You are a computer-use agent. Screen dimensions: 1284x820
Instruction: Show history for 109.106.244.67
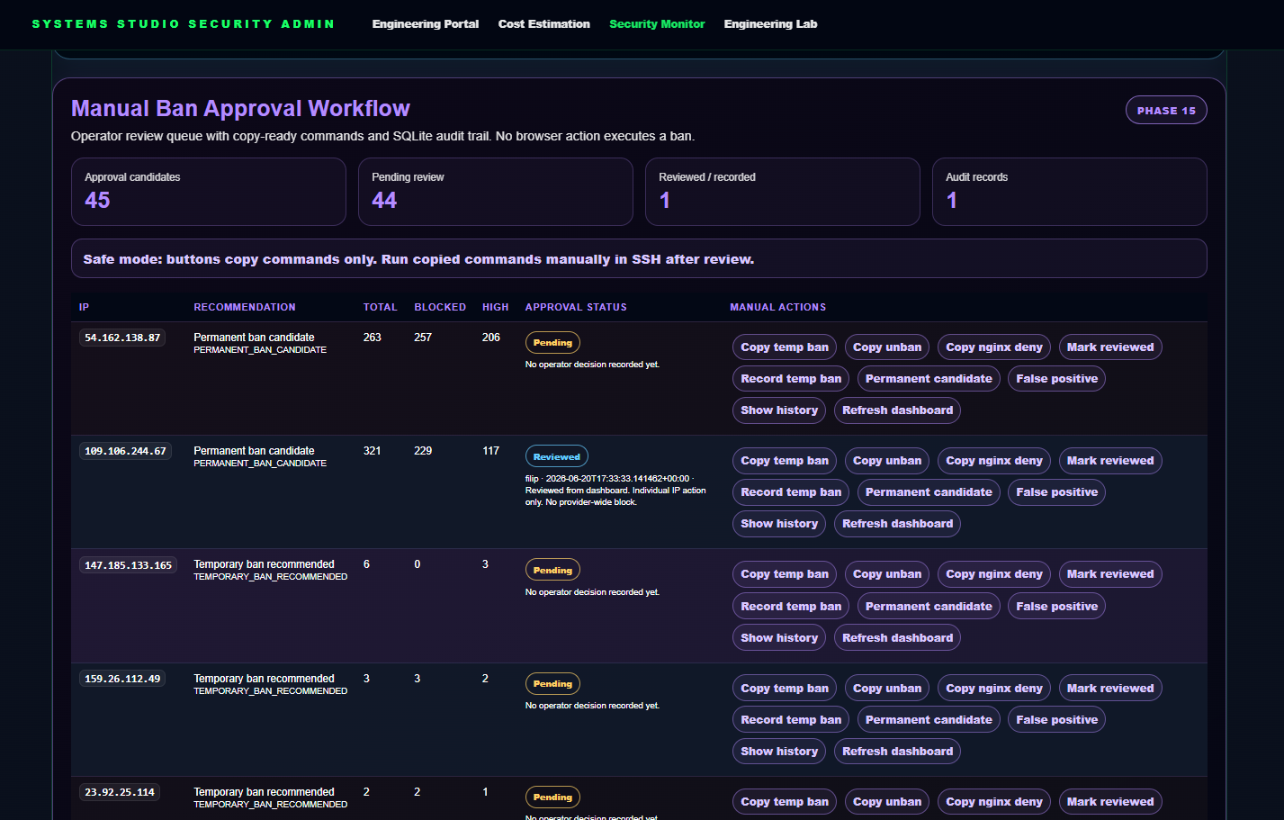[779, 524]
